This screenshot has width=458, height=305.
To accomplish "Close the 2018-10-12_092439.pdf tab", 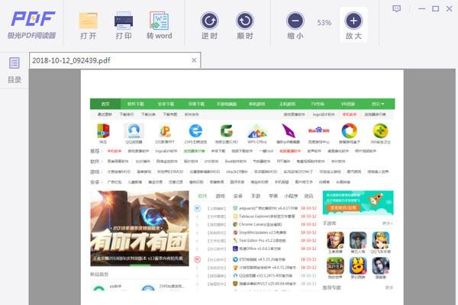I will coord(194,60).
